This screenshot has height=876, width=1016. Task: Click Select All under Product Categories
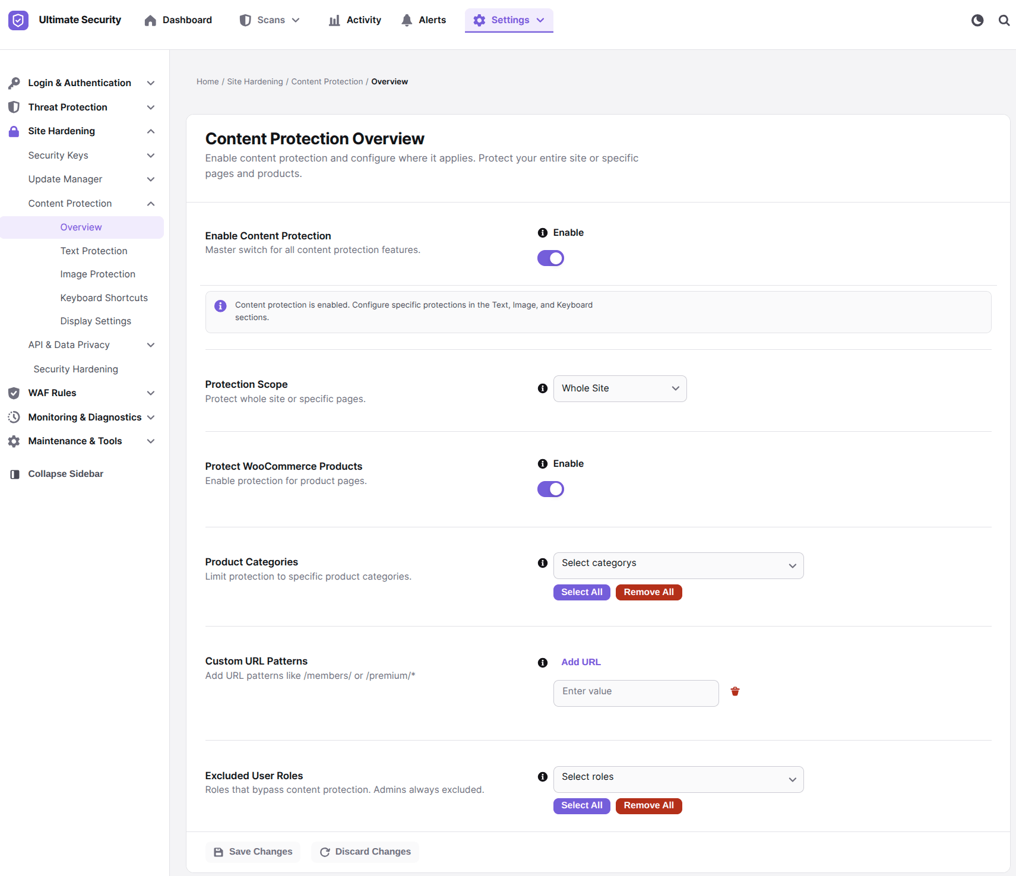[582, 592]
